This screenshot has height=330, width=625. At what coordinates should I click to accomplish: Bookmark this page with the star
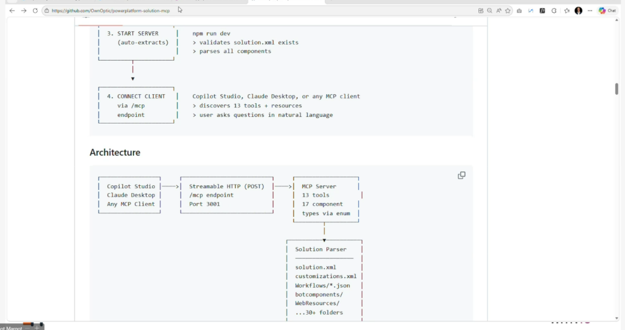tap(507, 10)
